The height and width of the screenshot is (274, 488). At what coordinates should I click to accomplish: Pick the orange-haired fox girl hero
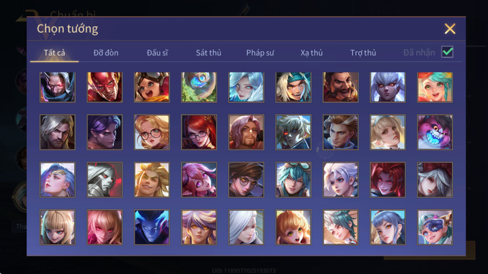click(293, 227)
